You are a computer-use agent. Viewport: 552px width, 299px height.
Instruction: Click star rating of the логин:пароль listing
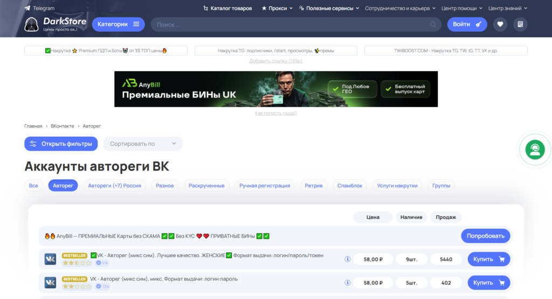pyautogui.click(x=77, y=286)
